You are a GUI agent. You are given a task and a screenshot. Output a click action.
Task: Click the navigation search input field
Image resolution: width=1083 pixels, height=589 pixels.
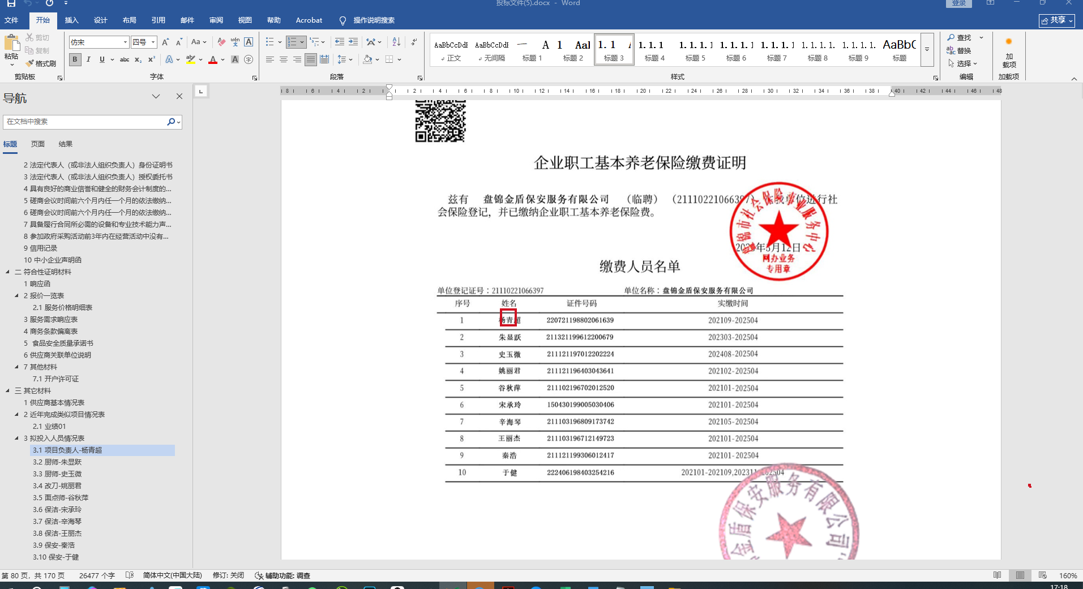click(85, 122)
